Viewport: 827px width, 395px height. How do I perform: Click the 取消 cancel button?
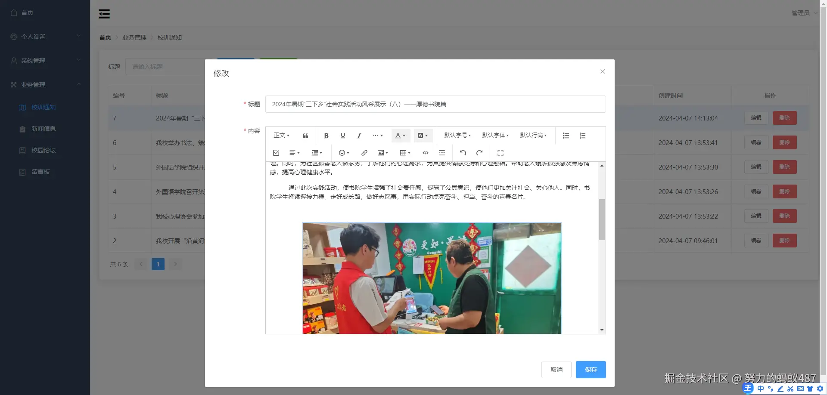tap(556, 369)
